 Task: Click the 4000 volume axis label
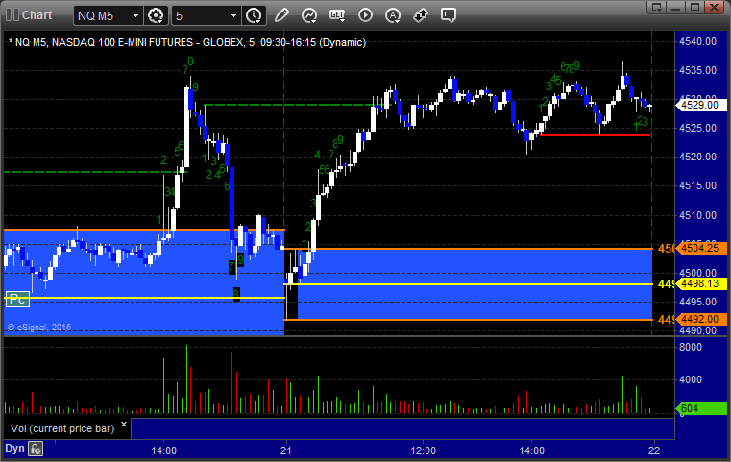click(x=691, y=379)
